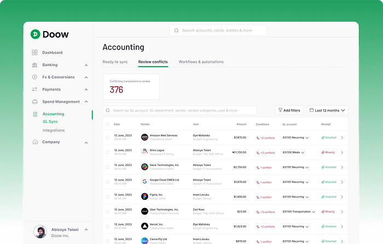
Task: Expand the Payments menu chevron
Action: [86, 90]
